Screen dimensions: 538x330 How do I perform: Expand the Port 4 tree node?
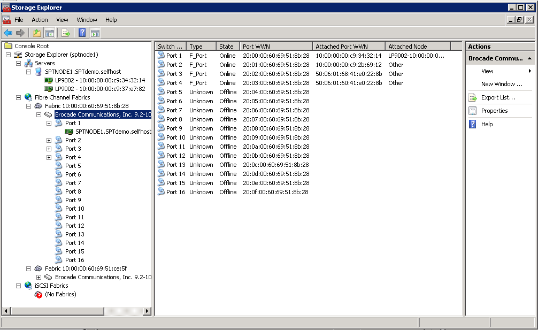pos(49,157)
